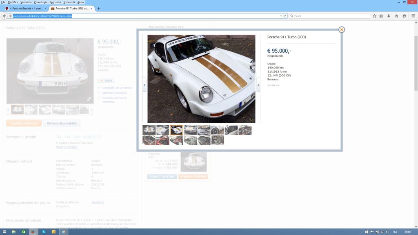Open the Windows Start button
The height and width of the screenshot is (235, 418).
pyautogui.click(x=4, y=232)
